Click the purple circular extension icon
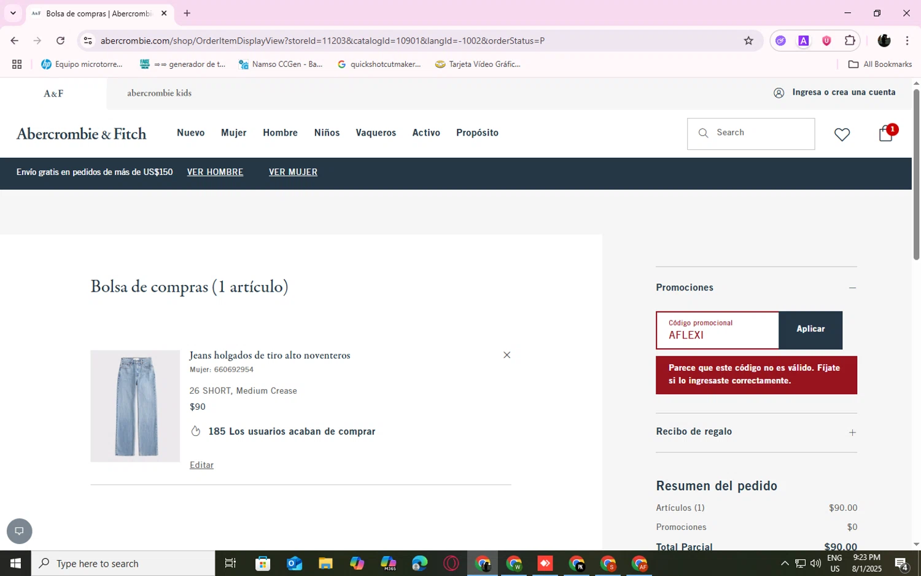The height and width of the screenshot is (576, 921). tap(780, 41)
